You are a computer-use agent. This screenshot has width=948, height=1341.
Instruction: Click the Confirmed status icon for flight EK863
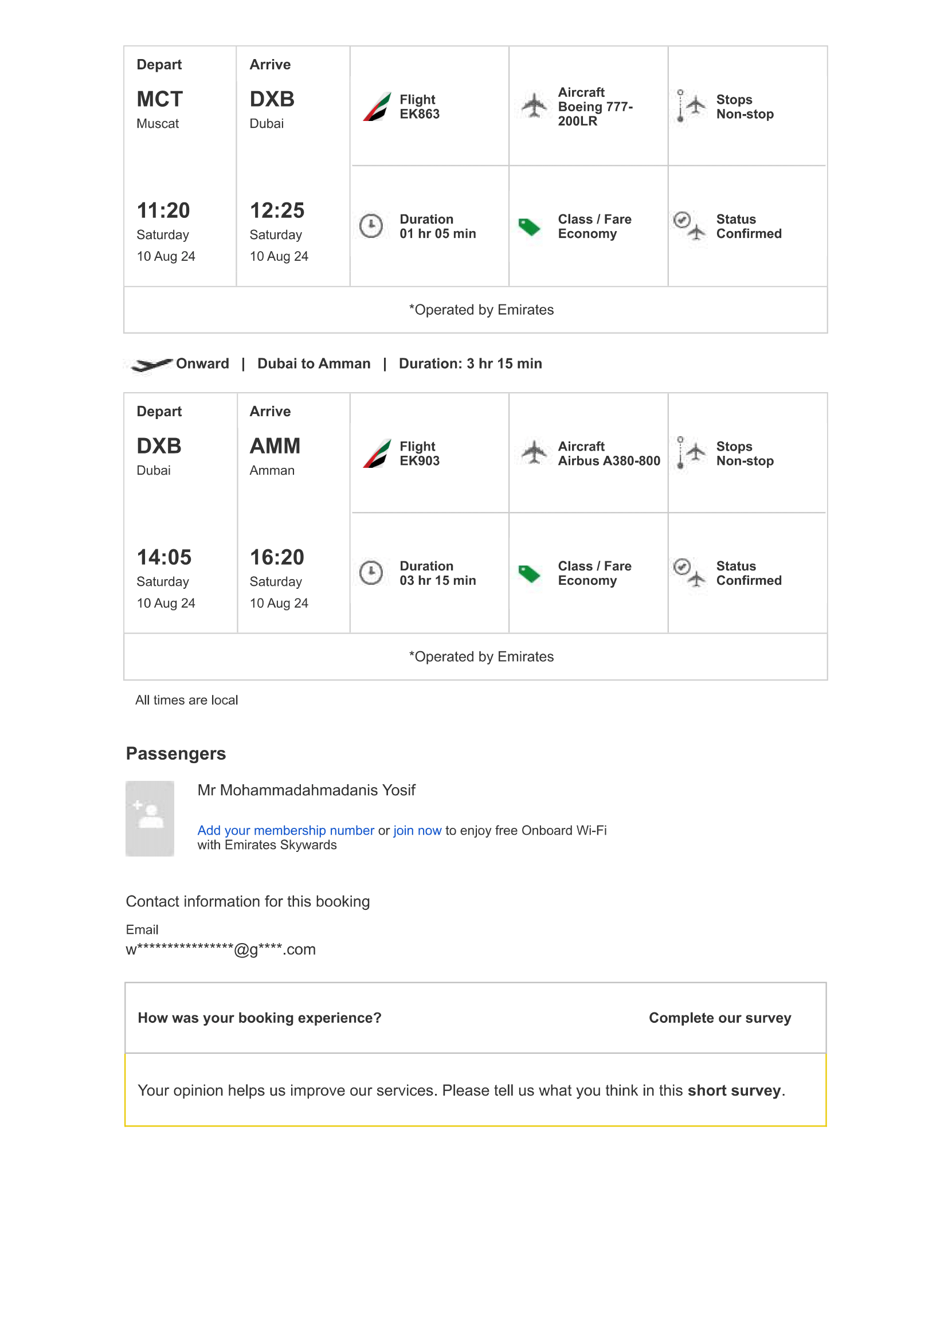pyautogui.click(x=689, y=226)
